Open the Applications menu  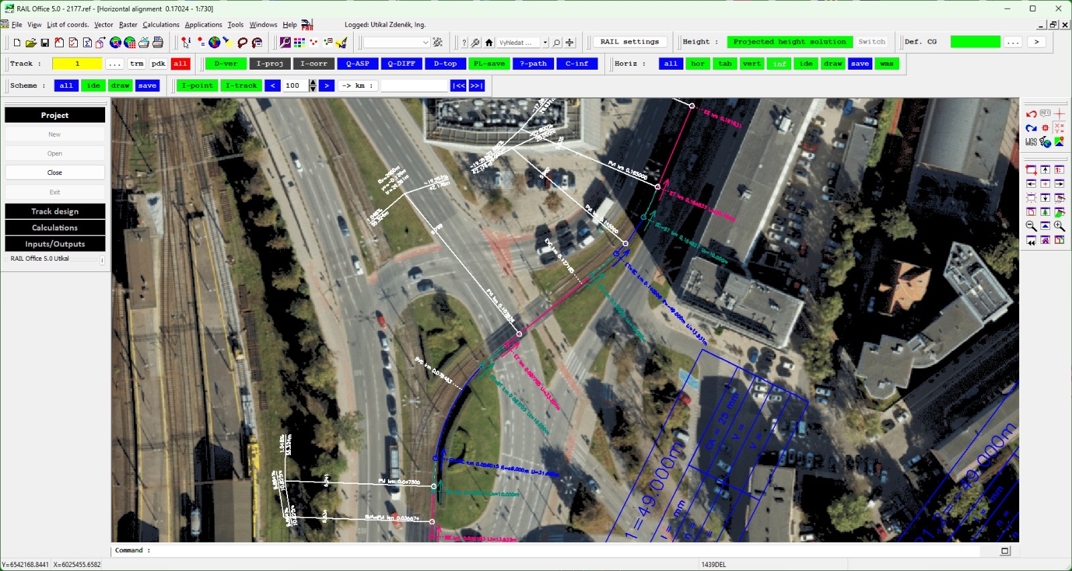[x=203, y=25]
